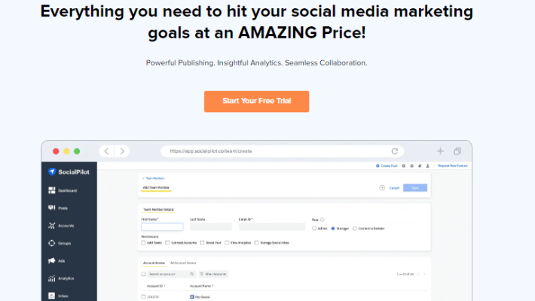
Task: Open Posts from the sidebar
Action: click(58, 208)
